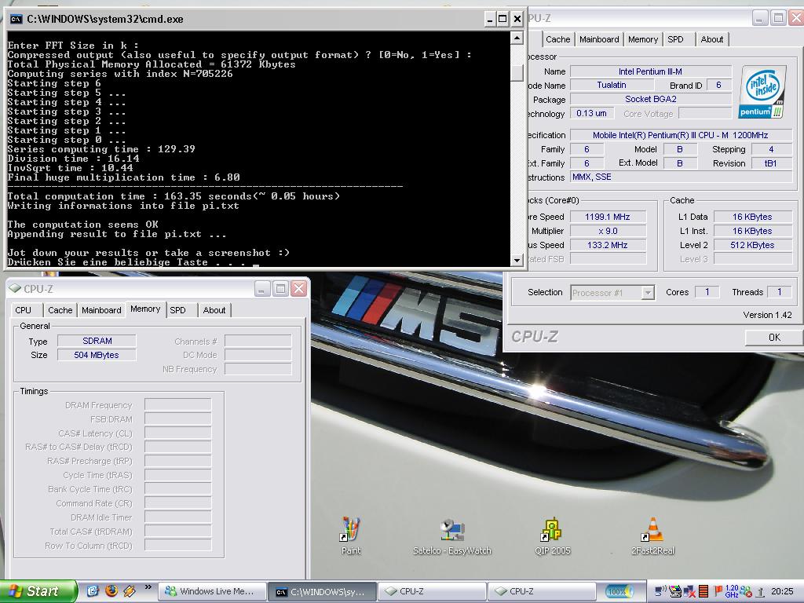Click Threads count field

click(780, 292)
